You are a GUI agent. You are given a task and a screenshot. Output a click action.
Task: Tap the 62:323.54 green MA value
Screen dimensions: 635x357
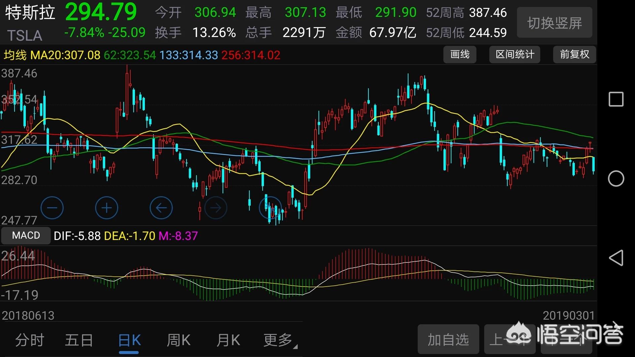[x=130, y=55]
